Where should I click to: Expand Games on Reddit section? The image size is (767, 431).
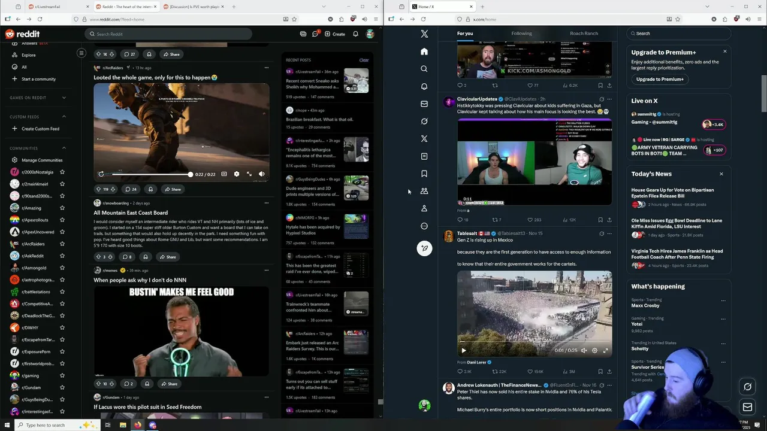point(64,98)
